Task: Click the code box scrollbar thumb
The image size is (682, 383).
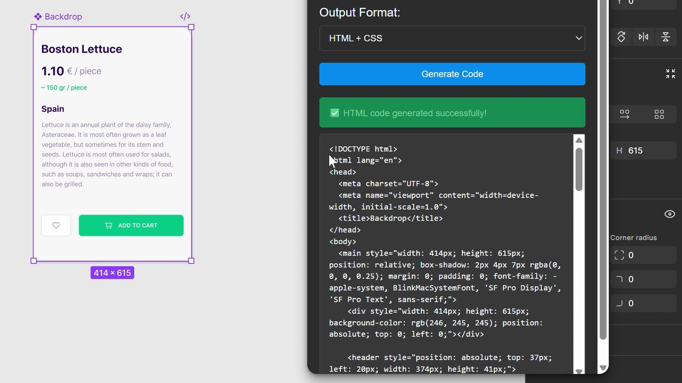Action: (x=579, y=170)
